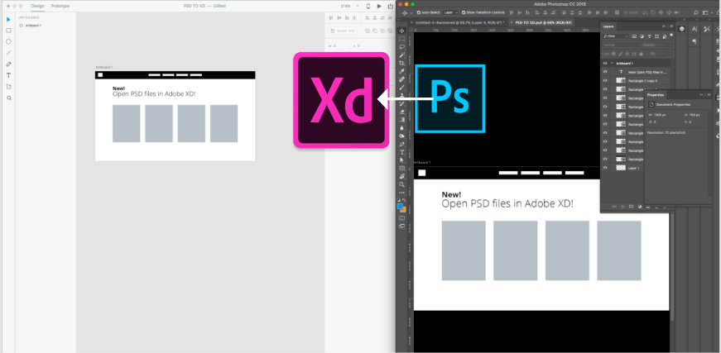
Task: Collapse Properties panel with double-arrow icon
Action: point(701,94)
